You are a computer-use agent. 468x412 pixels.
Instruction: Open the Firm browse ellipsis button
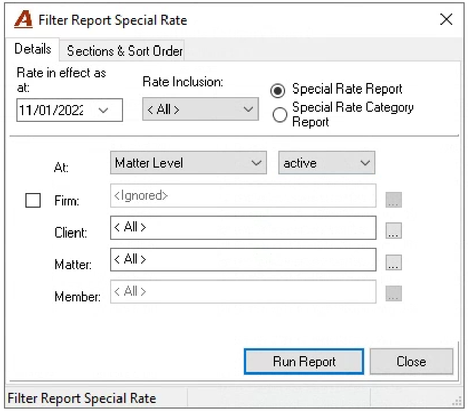click(x=393, y=200)
